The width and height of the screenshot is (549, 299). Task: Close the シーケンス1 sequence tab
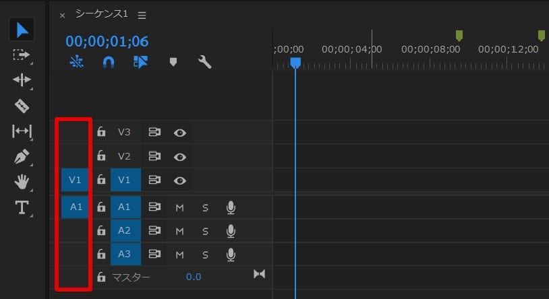pyautogui.click(x=62, y=15)
